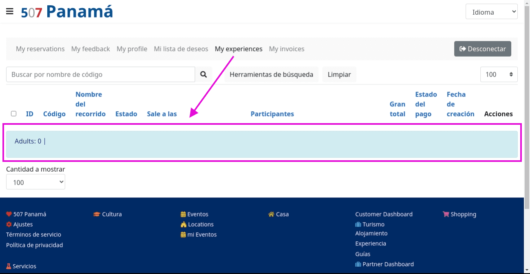Click the magnifying glass search button
The width and height of the screenshot is (530, 274).
tap(203, 75)
